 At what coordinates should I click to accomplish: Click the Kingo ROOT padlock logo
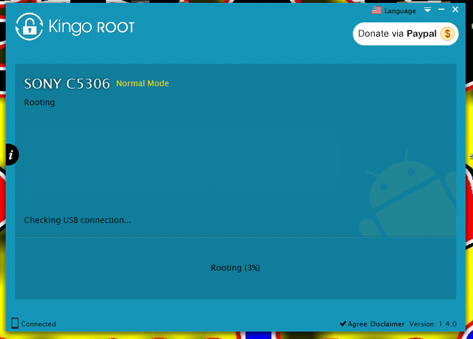click(x=28, y=26)
